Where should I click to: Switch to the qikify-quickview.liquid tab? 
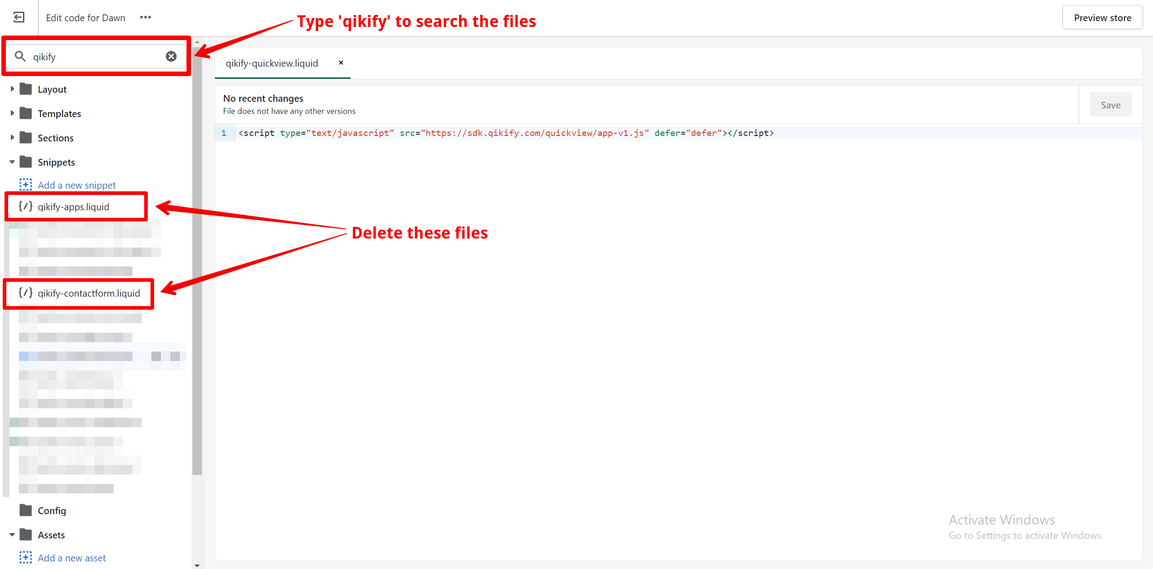point(272,63)
